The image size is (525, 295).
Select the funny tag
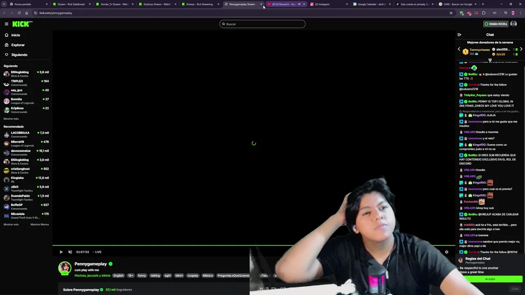[x=142, y=276]
